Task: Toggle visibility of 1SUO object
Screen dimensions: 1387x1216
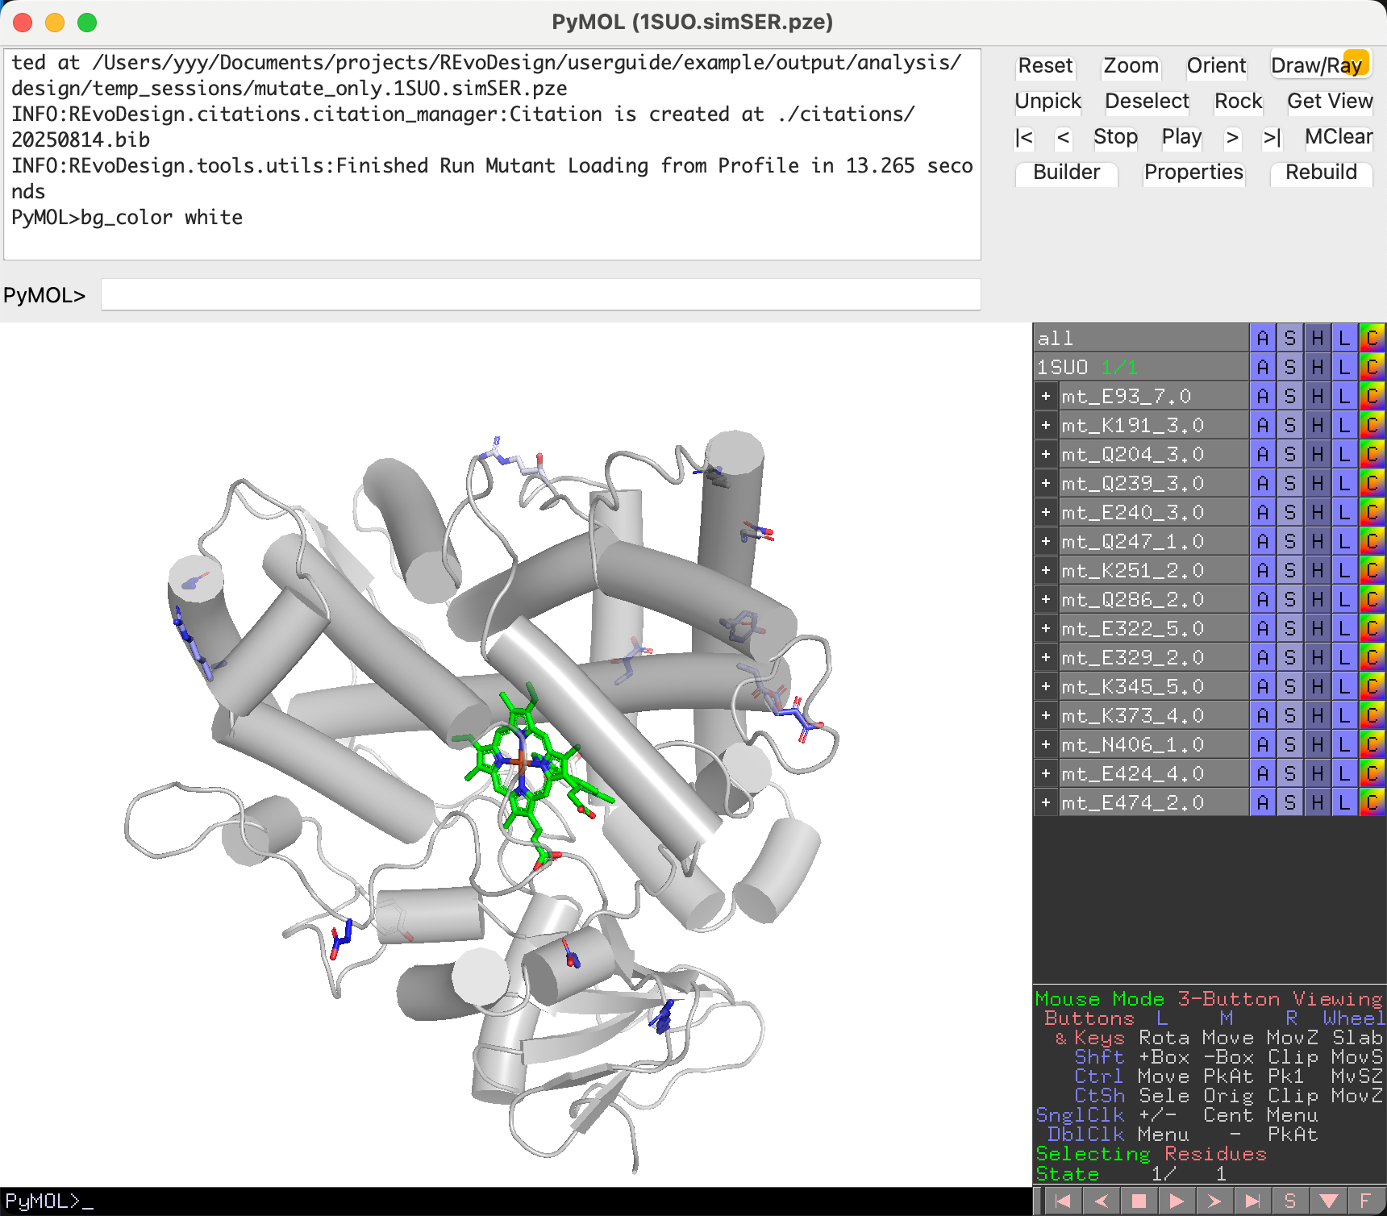Action: click(1140, 367)
